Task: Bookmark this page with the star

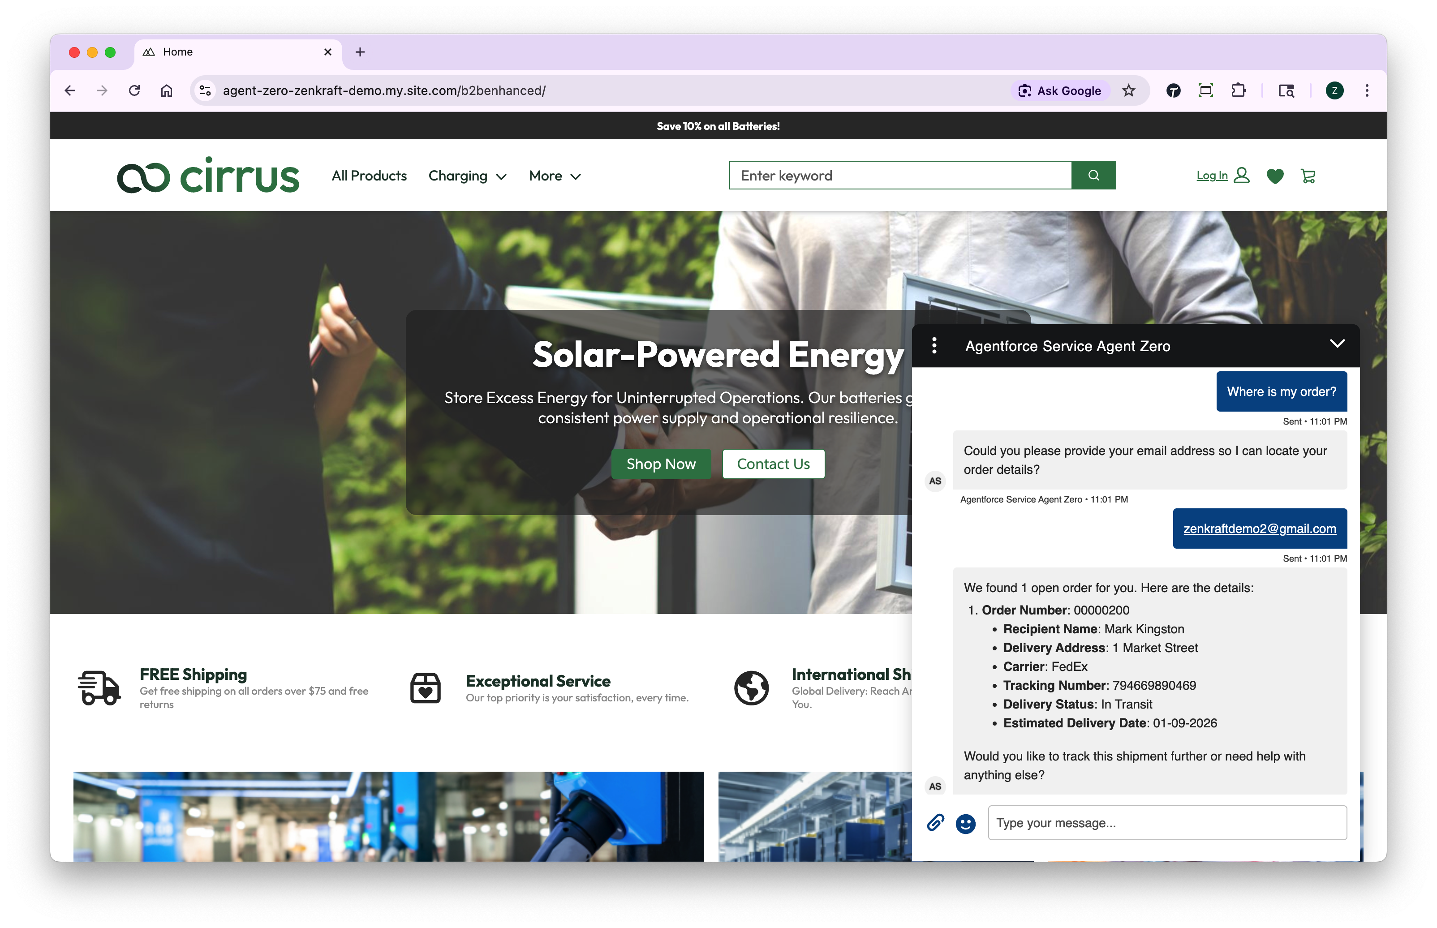Action: point(1128,90)
